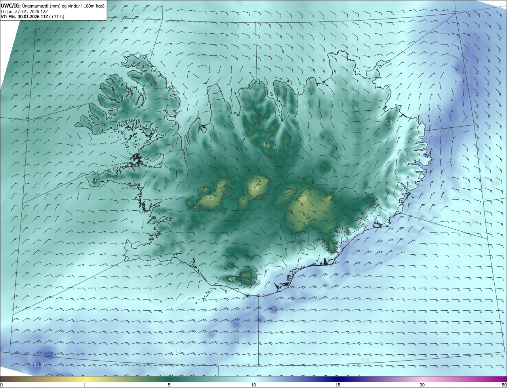The width and height of the screenshot is (507, 388).
Task: Click the 10.0 value in the southern sea
Action: pos(177,351)
